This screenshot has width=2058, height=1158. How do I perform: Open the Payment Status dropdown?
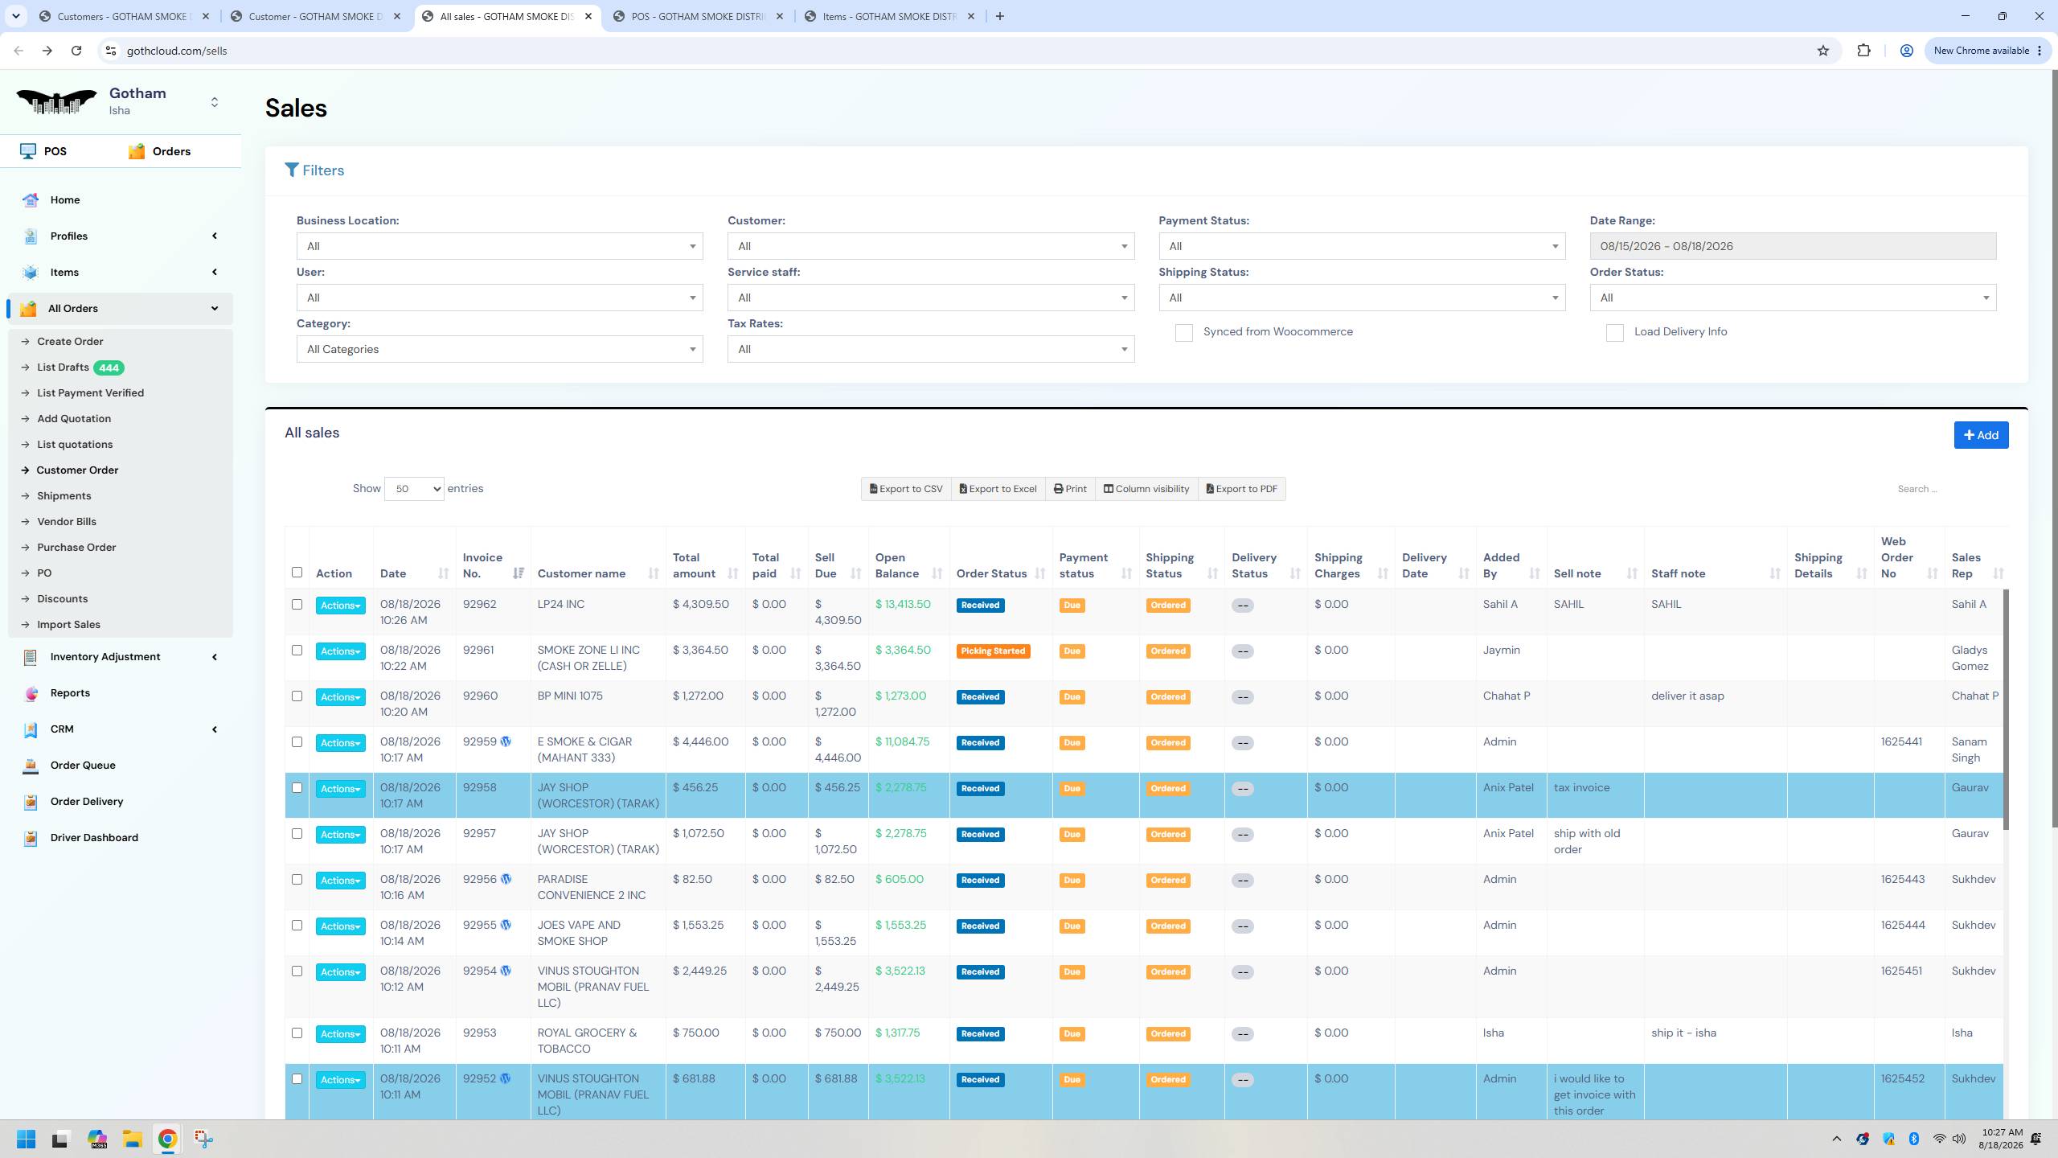pos(1362,246)
